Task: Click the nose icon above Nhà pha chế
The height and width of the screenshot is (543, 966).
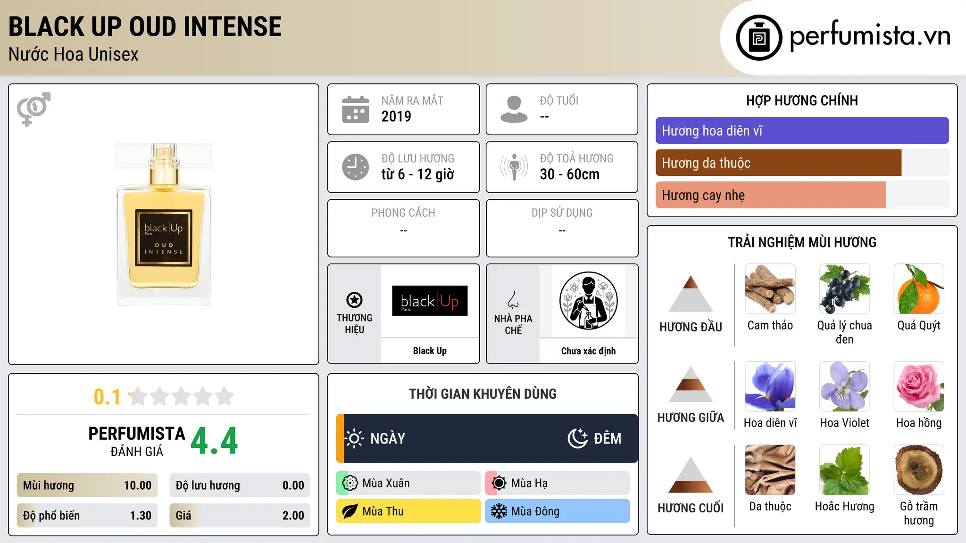Action: click(x=513, y=300)
